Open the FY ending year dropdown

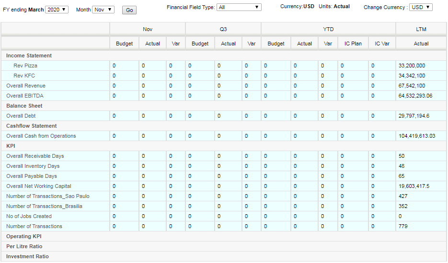(57, 10)
